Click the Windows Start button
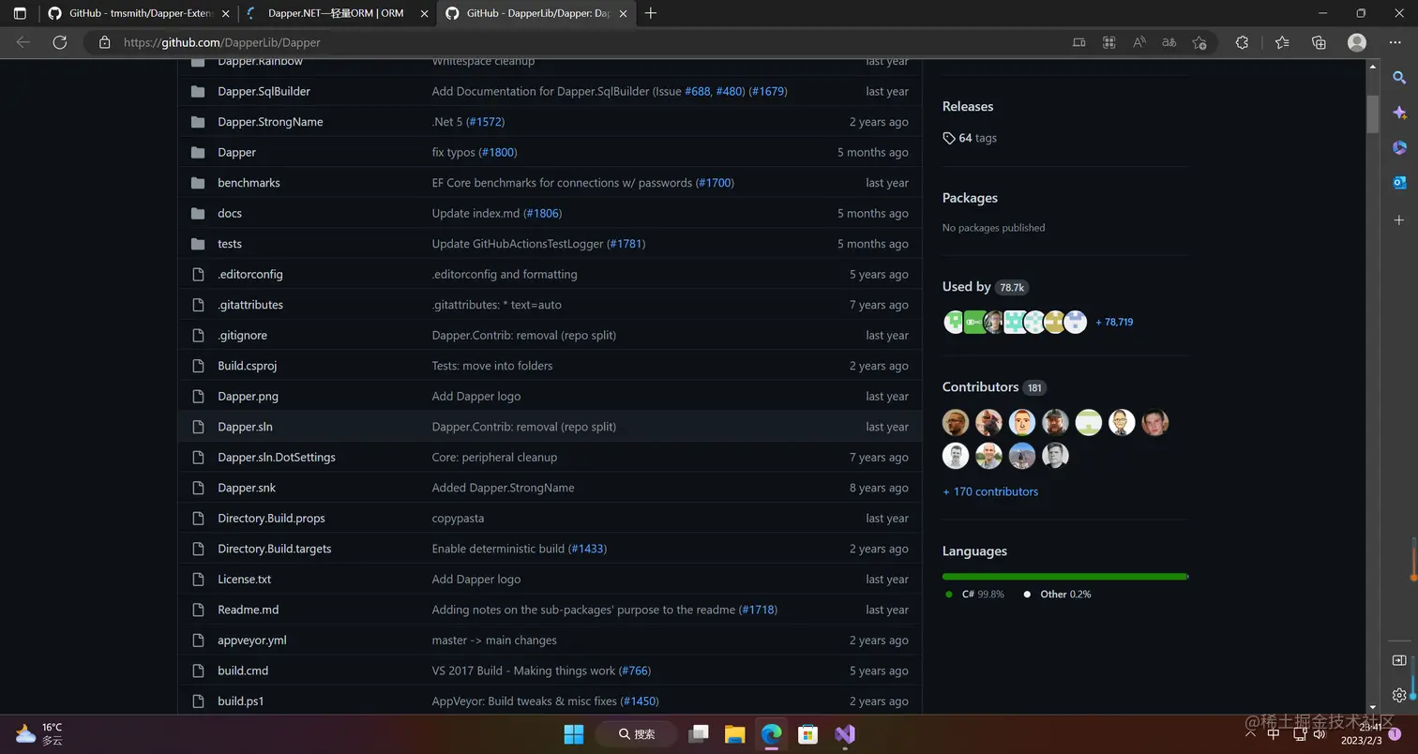 point(573,733)
